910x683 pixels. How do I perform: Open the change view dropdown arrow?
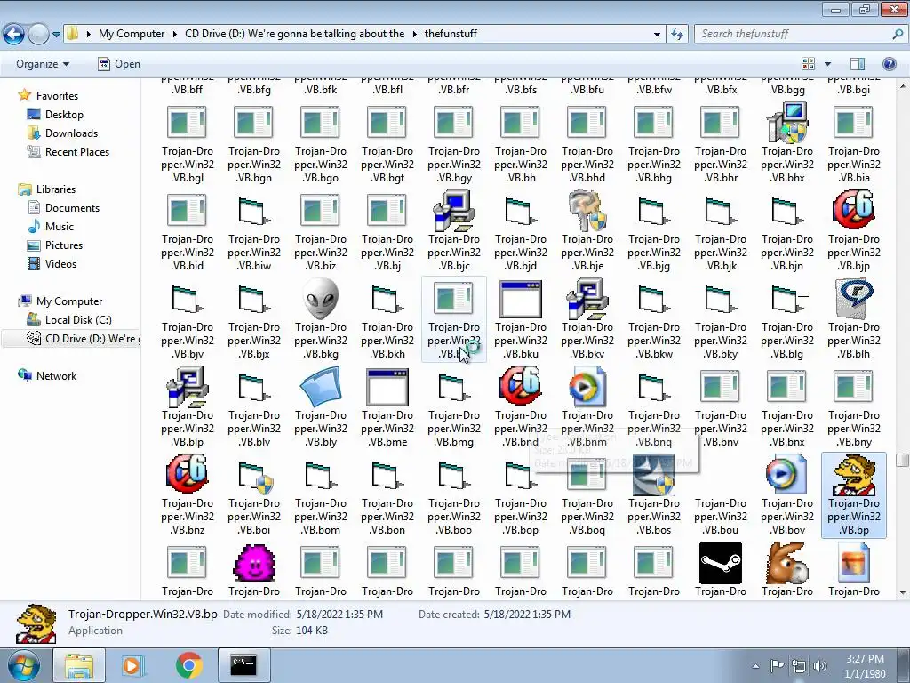click(x=827, y=64)
